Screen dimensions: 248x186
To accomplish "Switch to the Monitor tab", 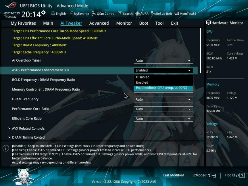I will (x=124, y=23).
